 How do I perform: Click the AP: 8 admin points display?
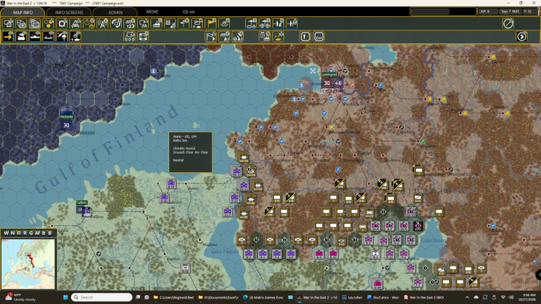[x=488, y=11]
